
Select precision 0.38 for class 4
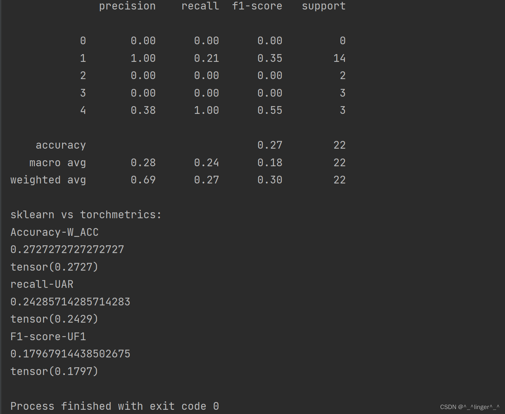click(x=143, y=110)
